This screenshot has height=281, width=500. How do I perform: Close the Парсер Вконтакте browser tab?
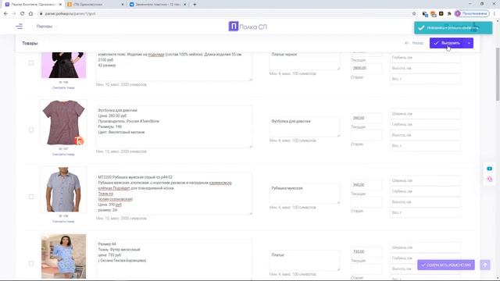pyautogui.click(x=60, y=5)
